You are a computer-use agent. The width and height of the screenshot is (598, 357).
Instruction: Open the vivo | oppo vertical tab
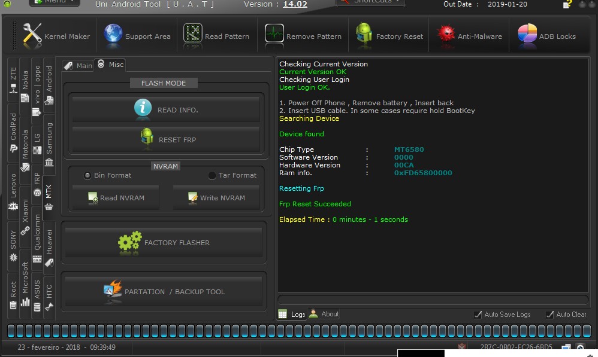coord(37,90)
